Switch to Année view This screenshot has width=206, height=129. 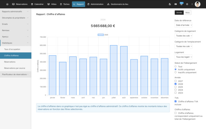point(179,12)
